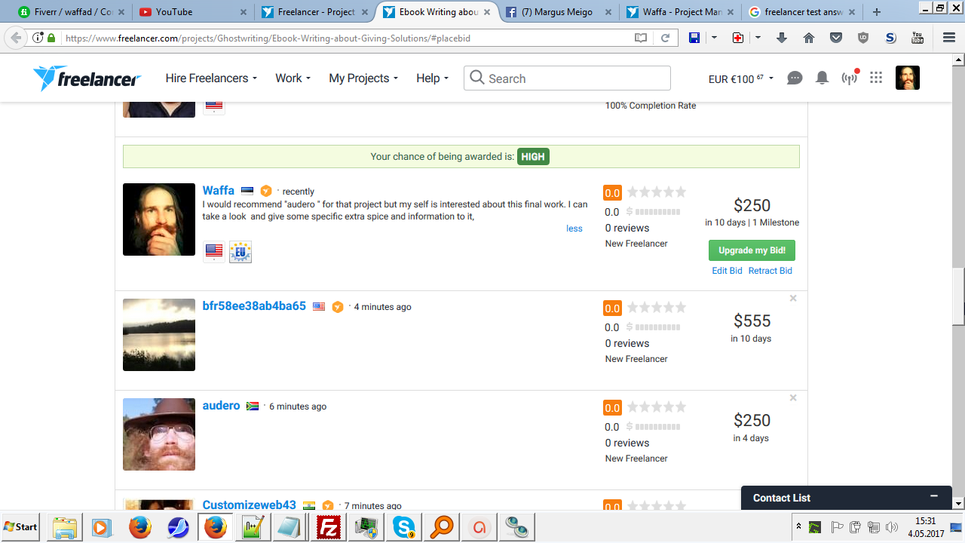This screenshot has height=543, width=965.
Task: Open the Firefox hamburger menu
Action: [949, 38]
